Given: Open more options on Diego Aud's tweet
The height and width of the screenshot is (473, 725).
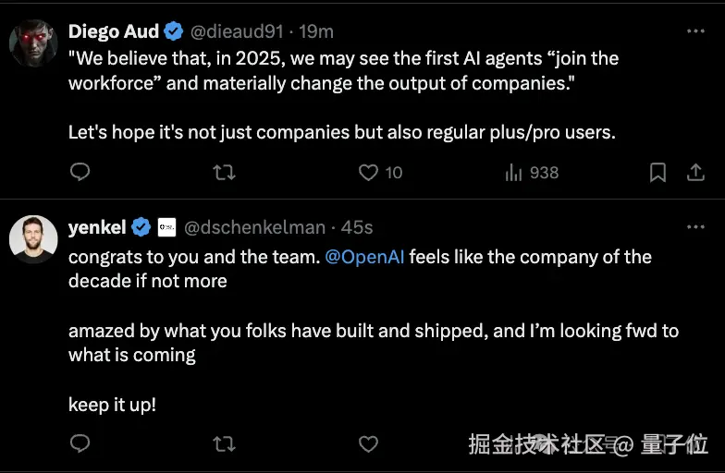Looking at the screenshot, I should [695, 31].
